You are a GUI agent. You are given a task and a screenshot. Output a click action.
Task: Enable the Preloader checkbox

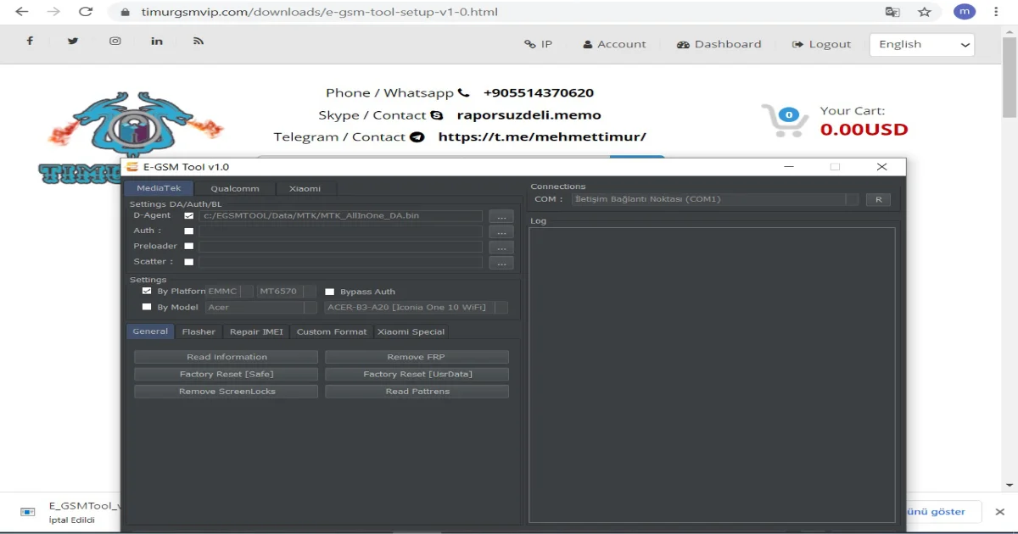[x=189, y=247]
